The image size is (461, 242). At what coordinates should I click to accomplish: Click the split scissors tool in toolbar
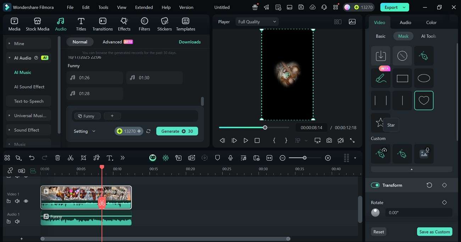[71, 158]
